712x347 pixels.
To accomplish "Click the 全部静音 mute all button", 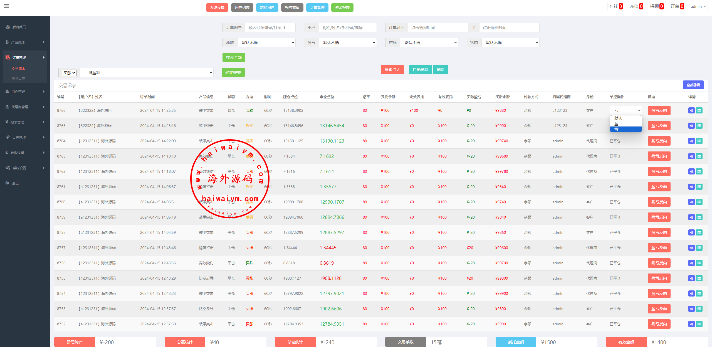I will click(693, 85).
